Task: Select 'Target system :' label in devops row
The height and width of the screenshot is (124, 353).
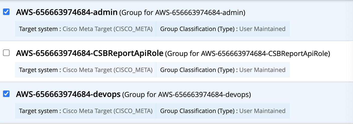Action: 40,111
